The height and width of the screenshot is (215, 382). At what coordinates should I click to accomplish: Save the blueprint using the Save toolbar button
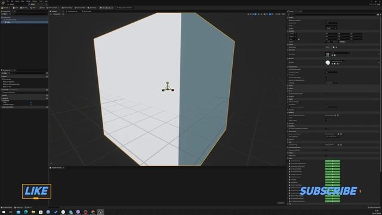click(x=16, y=8)
